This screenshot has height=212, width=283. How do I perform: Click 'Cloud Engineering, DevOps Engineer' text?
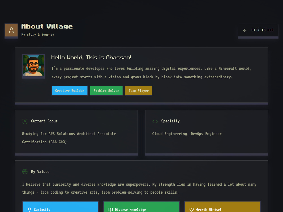pos(187,134)
